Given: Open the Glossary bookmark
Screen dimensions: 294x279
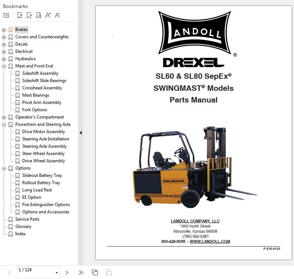Looking at the screenshot, I should (23, 226).
